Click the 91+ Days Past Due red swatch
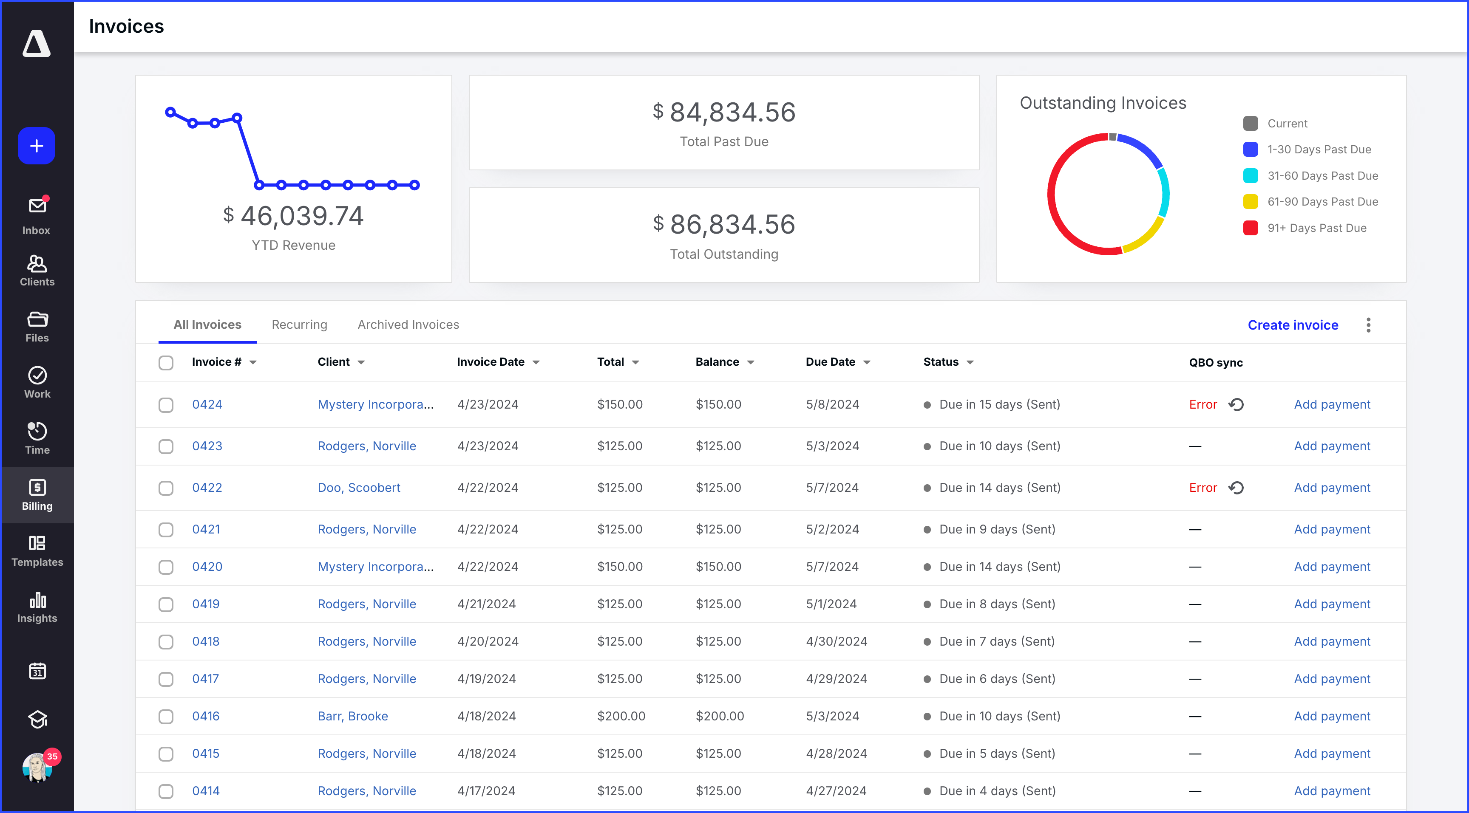This screenshot has width=1469, height=813. (1251, 228)
